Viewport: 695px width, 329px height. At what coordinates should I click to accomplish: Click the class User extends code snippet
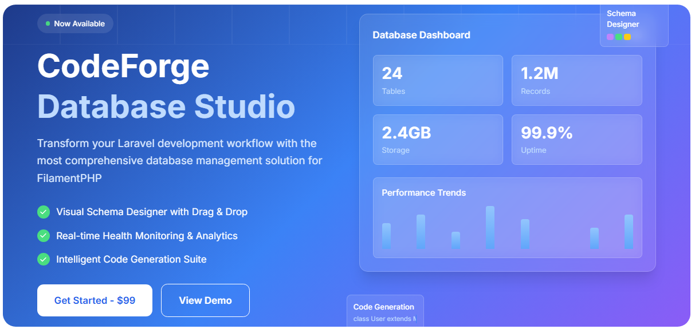(x=384, y=319)
